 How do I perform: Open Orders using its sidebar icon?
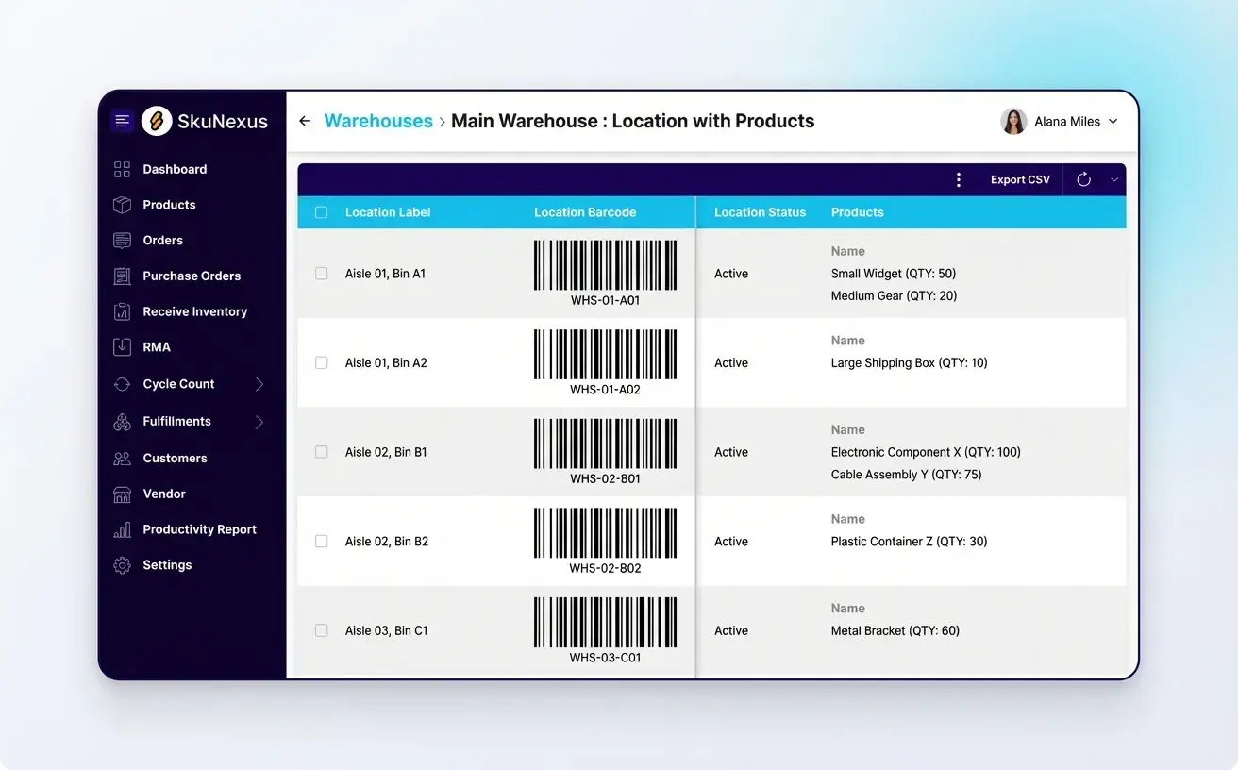click(122, 240)
